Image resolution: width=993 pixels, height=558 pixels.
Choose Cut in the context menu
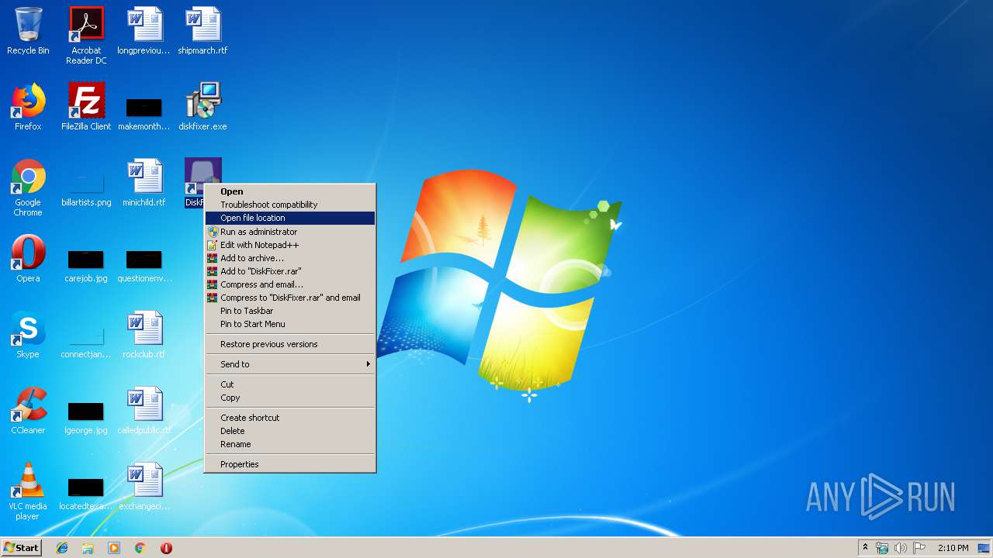tap(290, 384)
